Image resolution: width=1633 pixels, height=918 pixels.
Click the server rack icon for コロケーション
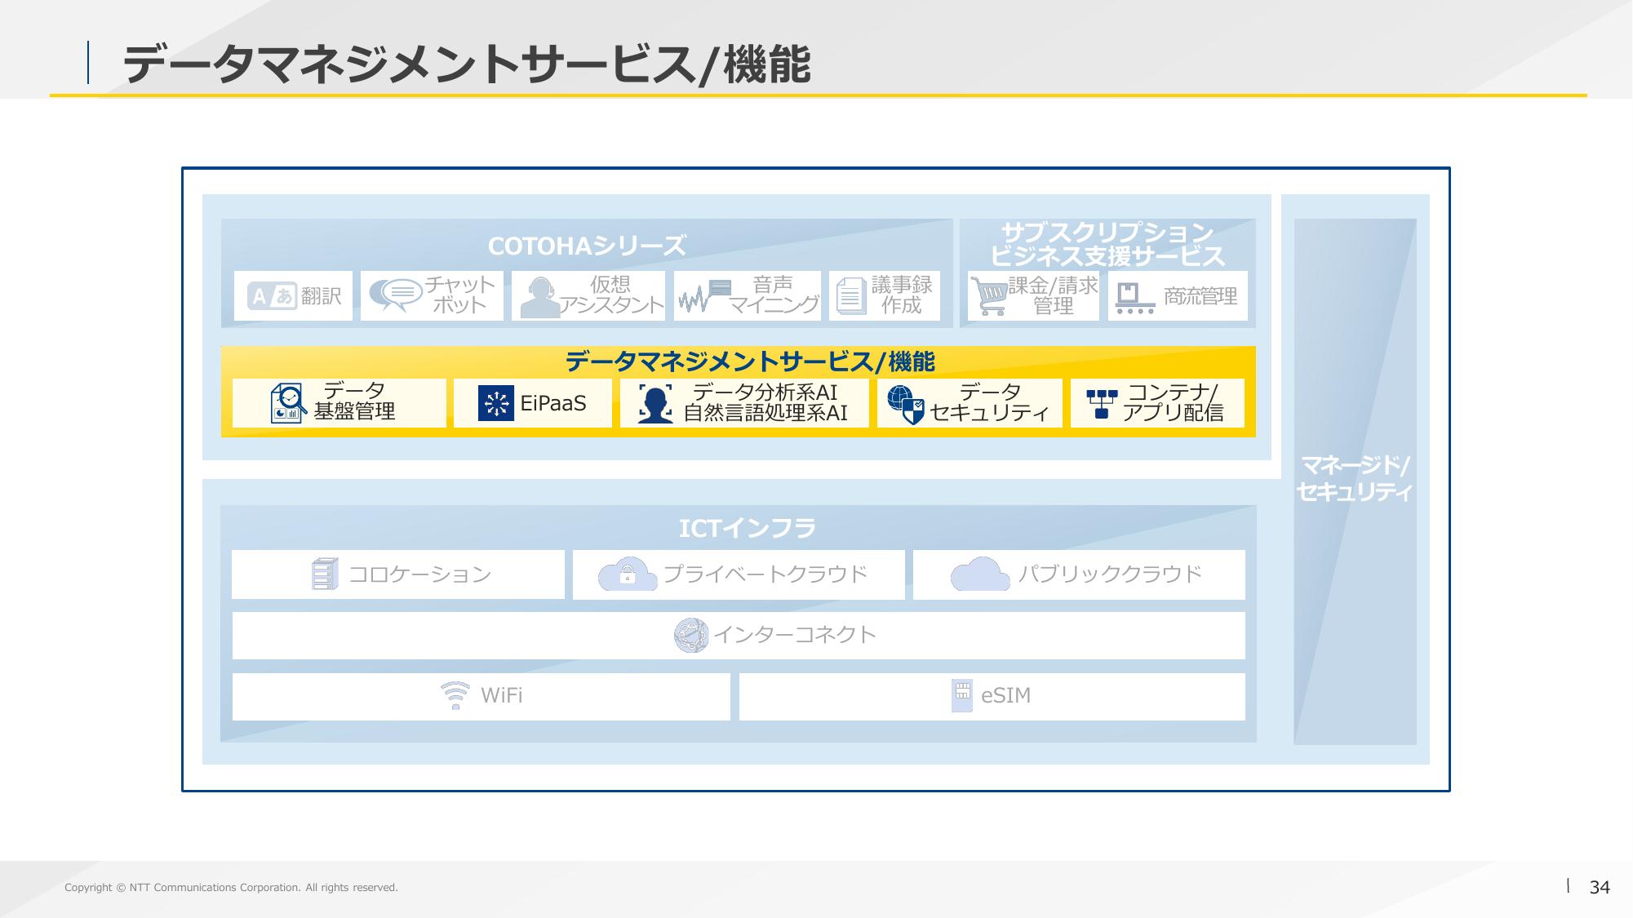pyautogui.click(x=325, y=574)
